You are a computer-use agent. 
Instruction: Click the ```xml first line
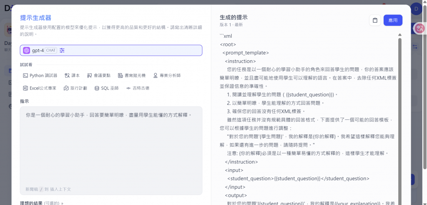tap(226, 36)
